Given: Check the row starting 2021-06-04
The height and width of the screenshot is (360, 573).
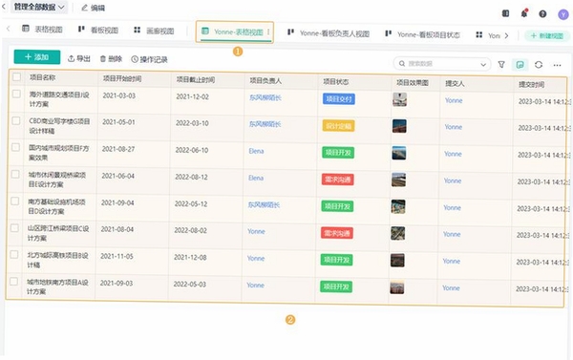Looking at the screenshot, I should [x=15, y=175].
